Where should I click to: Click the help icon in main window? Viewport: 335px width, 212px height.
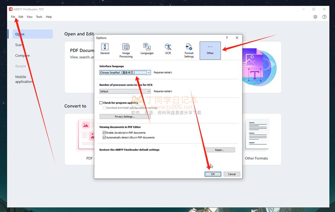324,17
